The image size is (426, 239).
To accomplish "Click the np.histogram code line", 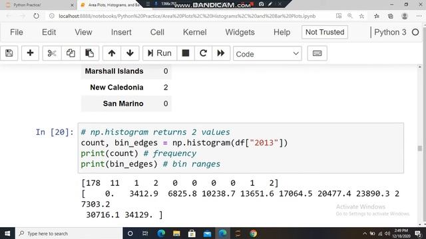I will tap(184, 143).
